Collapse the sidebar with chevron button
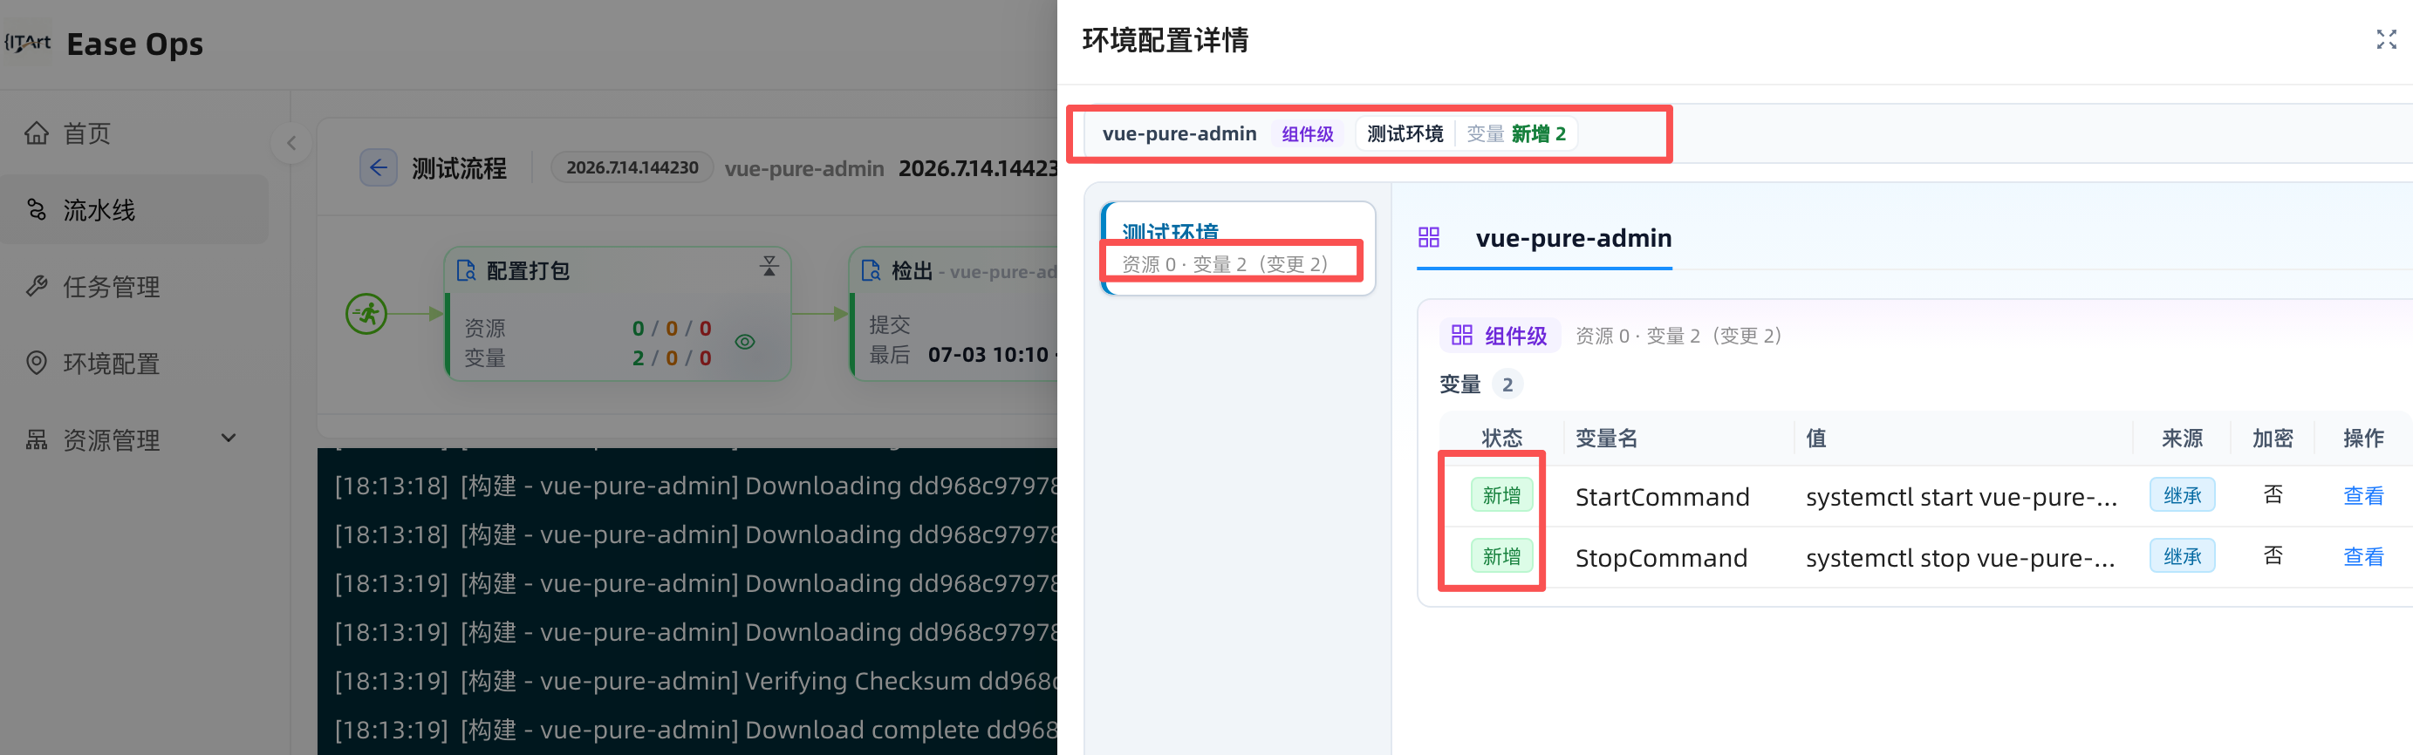The height and width of the screenshot is (755, 2413). [x=291, y=143]
